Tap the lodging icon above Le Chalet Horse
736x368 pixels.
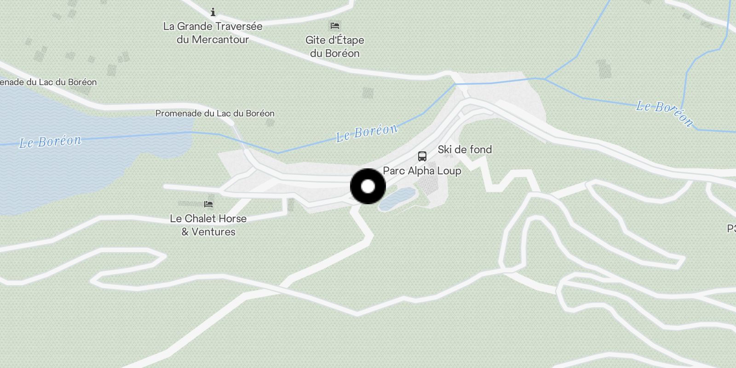[x=208, y=204]
